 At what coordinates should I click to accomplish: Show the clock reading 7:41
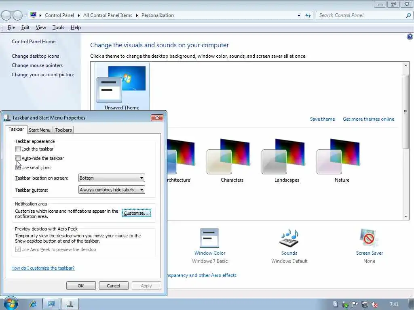pos(394,304)
